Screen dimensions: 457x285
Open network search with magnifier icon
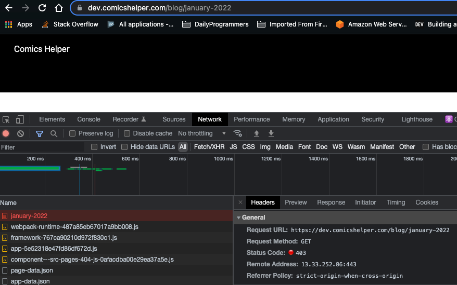[x=54, y=133]
